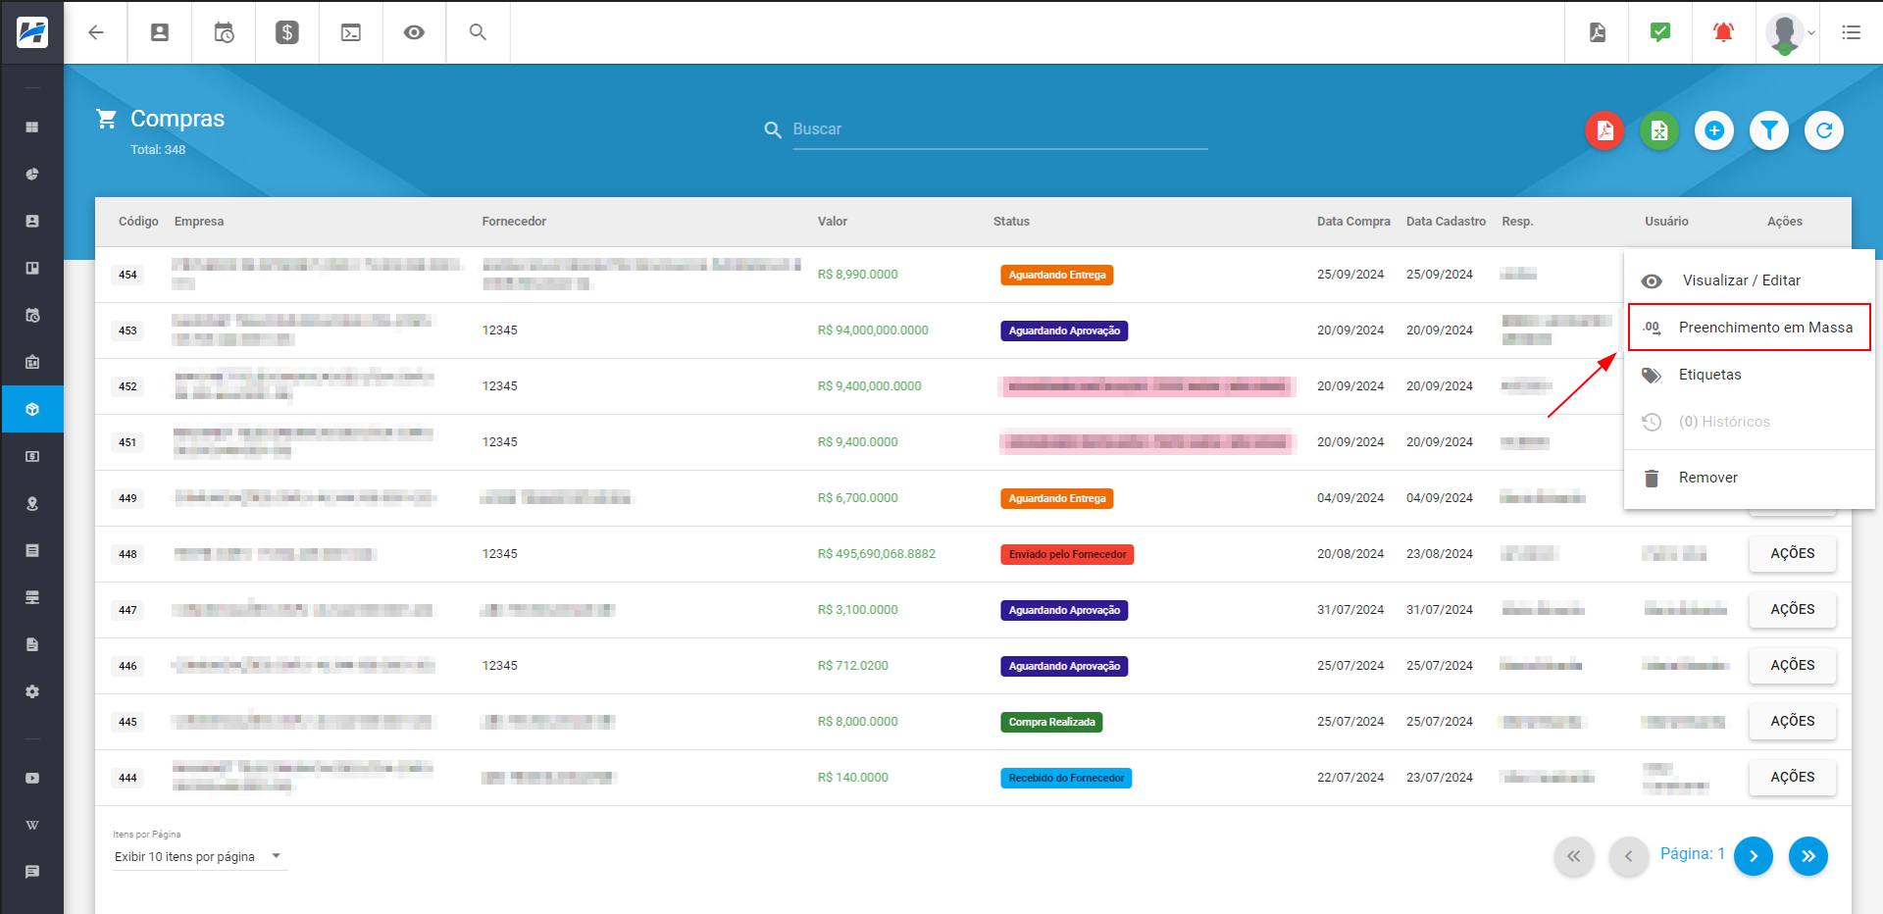
Task: Sort by Status column header
Action: [x=1011, y=222]
